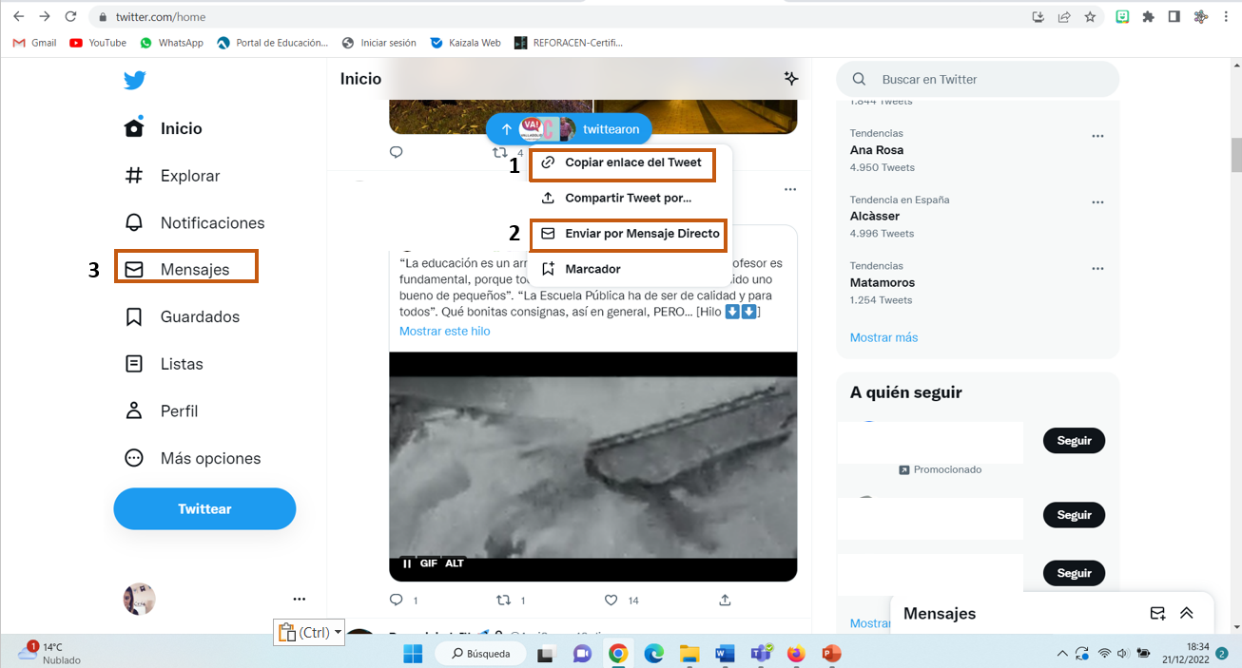1242x668 pixels.
Task: Choose Enviar por Mensaje Directo
Action: [x=629, y=234]
